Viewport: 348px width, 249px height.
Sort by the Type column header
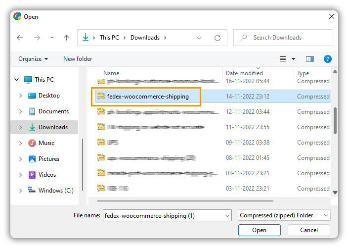pos(303,73)
